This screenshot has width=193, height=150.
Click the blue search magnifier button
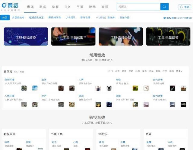pos(164,7)
